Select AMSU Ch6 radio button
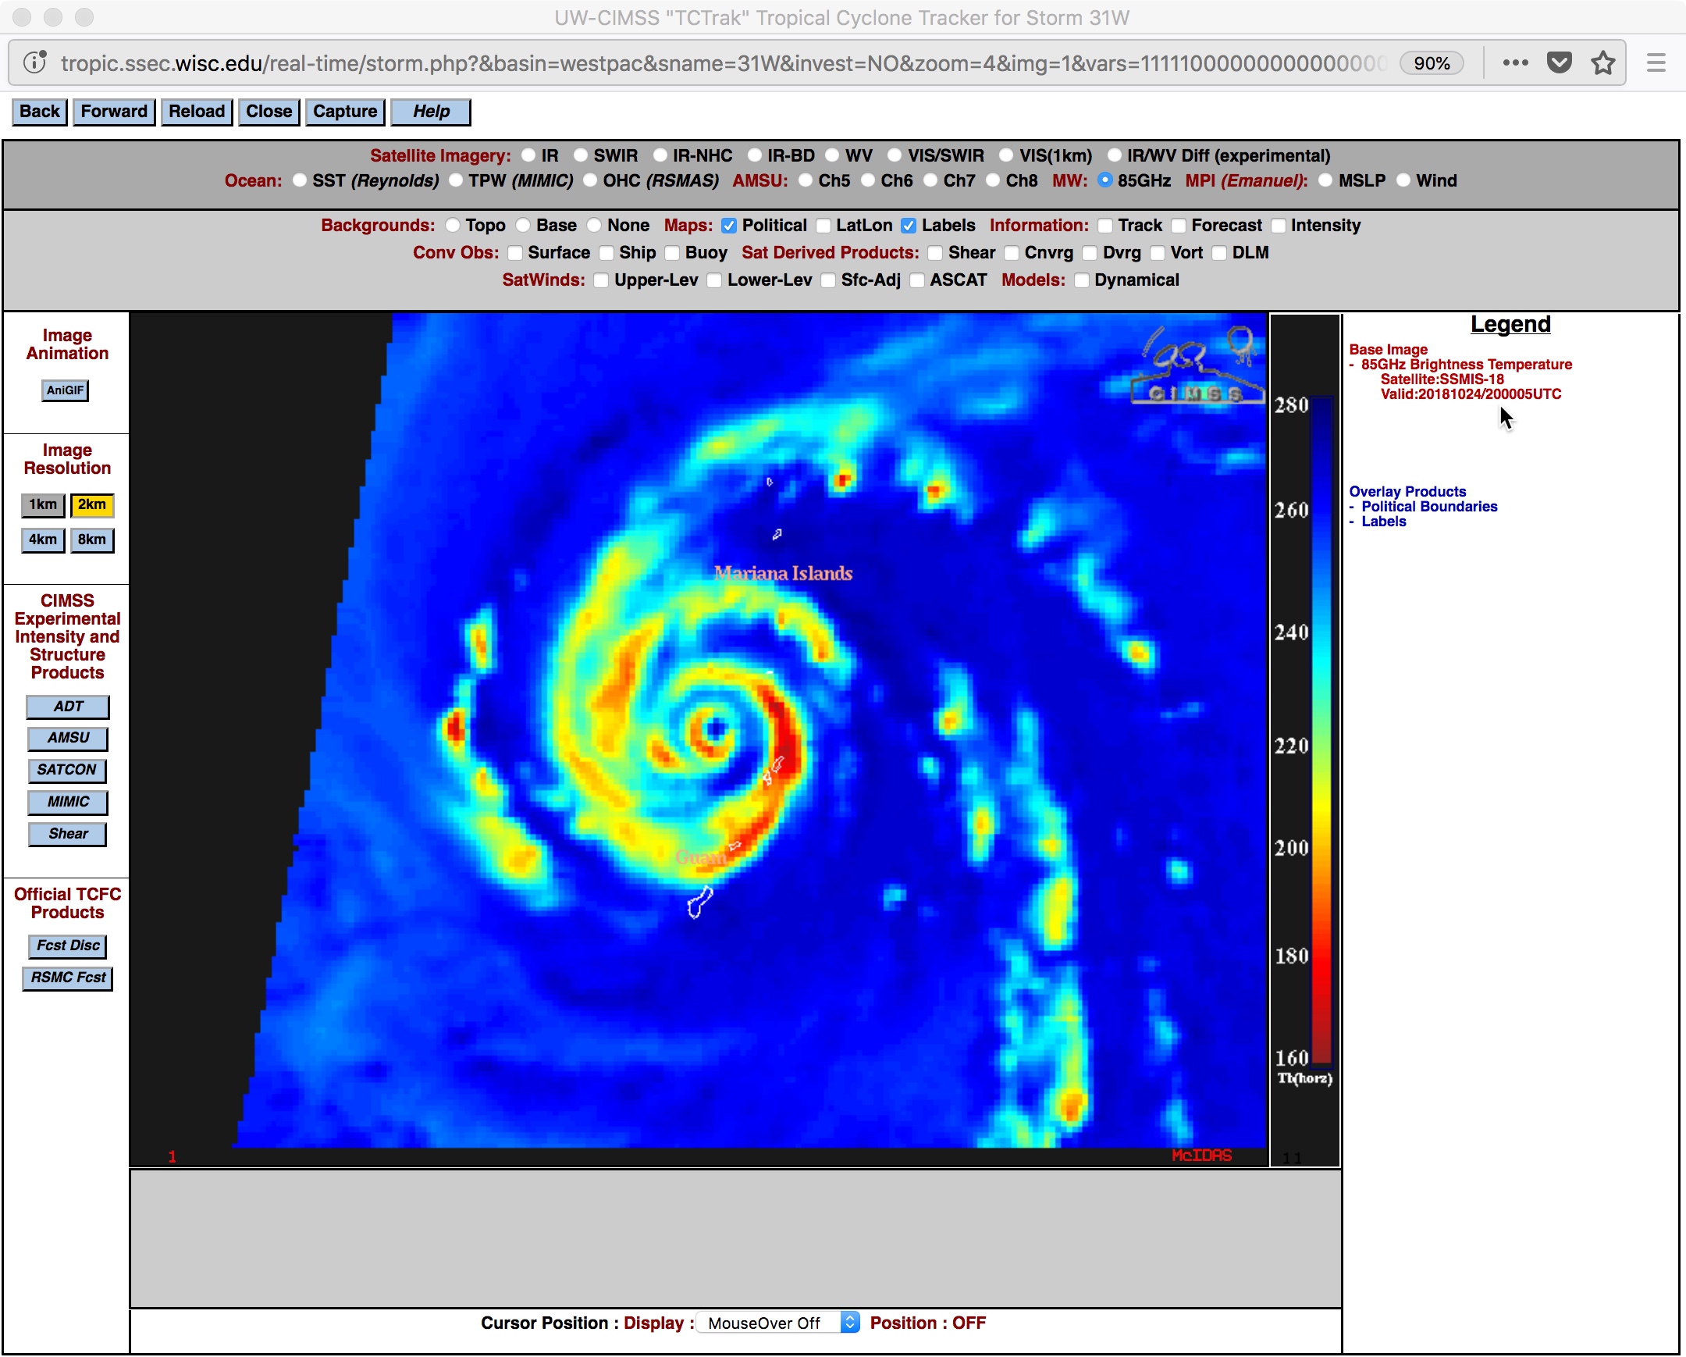 point(868,180)
